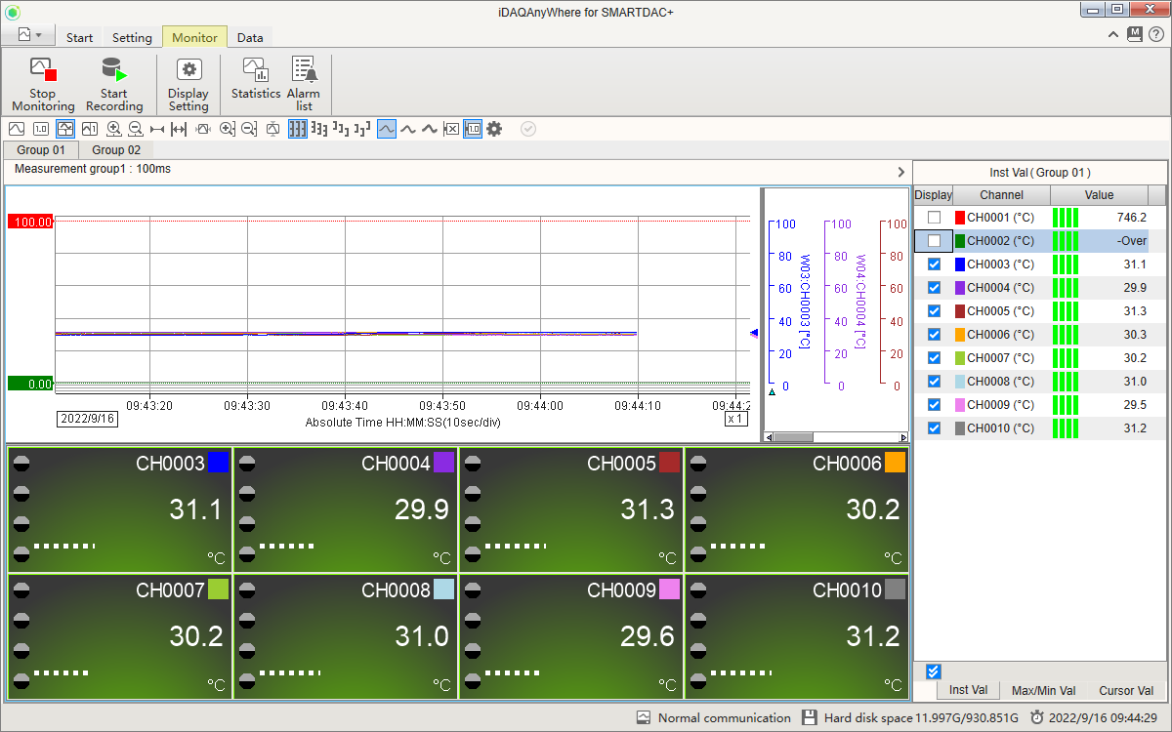Click the red 100.00 upper scale label
Viewport: 1172px width, 732px height.
point(30,222)
